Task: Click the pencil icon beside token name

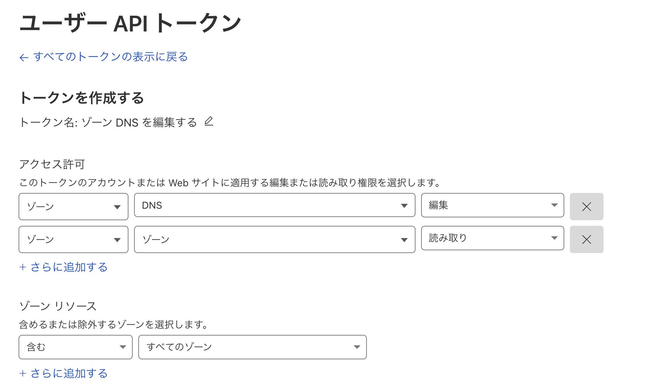Action: click(x=209, y=121)
